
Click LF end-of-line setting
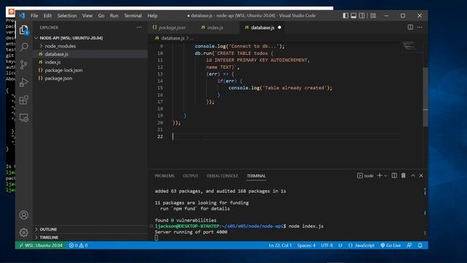340,245
